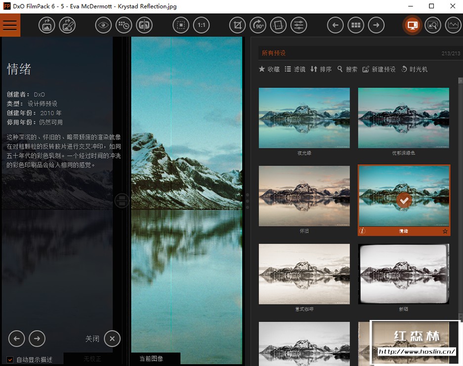Toggle the presets display monitor icon
This screenshot has width=463, height=366.
tap(412, 25)
